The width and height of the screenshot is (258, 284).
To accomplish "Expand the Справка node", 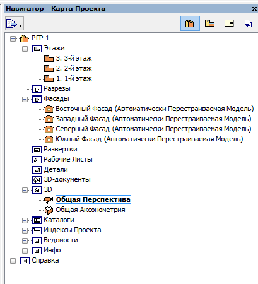I will 13,261.
